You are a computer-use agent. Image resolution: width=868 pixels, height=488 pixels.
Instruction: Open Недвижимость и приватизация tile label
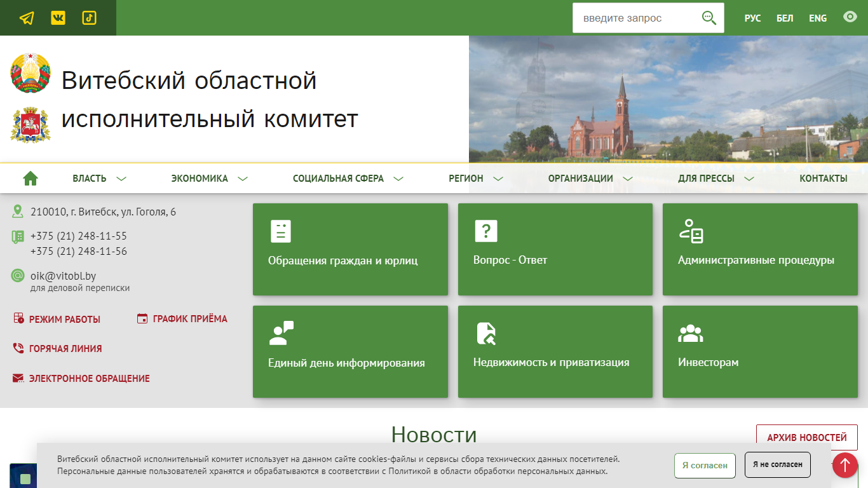click(x=552, y=362)
